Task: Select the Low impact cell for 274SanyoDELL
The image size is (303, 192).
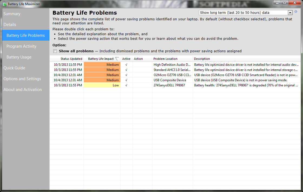Action: (102, 85)
